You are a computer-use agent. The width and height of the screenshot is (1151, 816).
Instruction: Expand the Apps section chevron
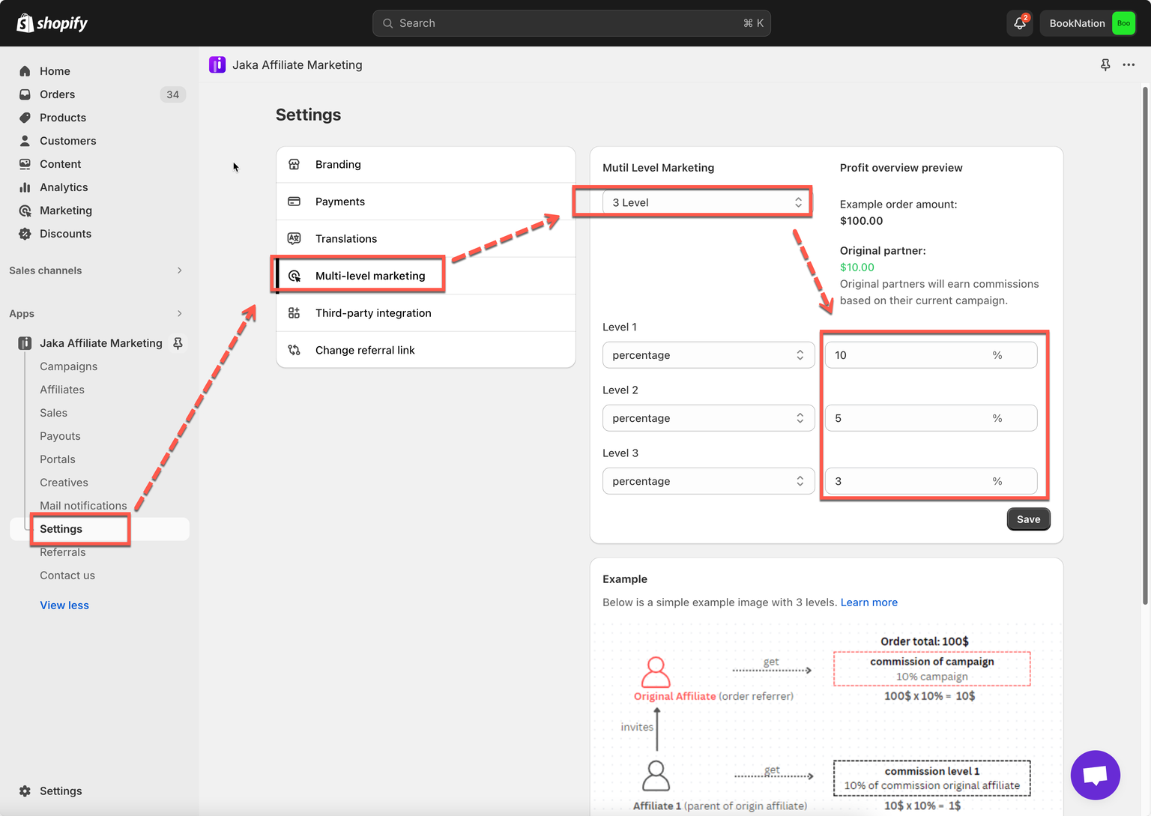(x=179, y=314)
